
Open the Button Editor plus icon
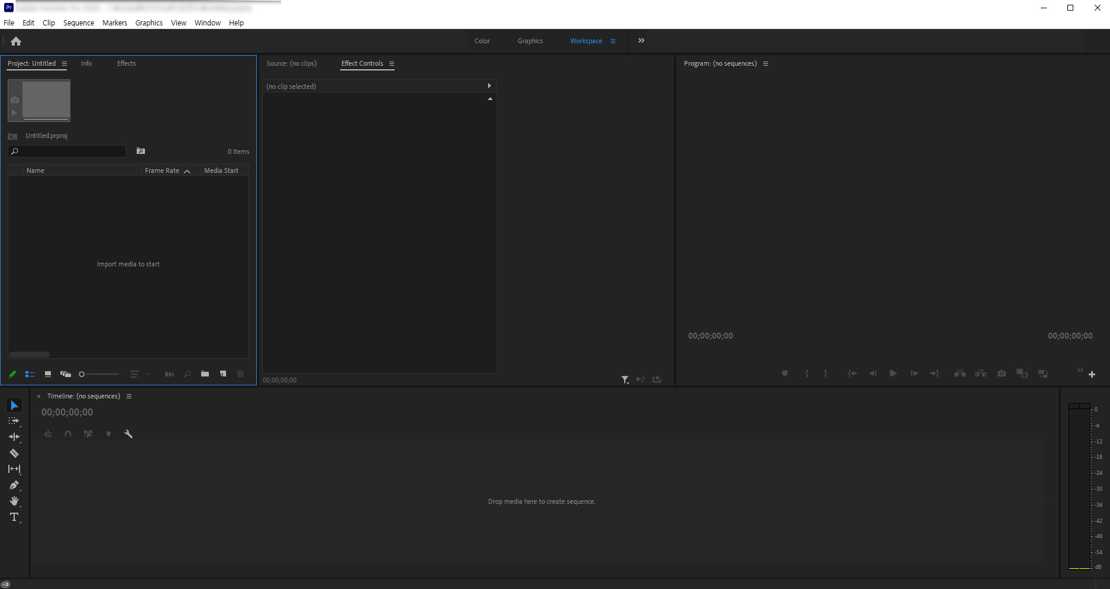[1092, 374]
